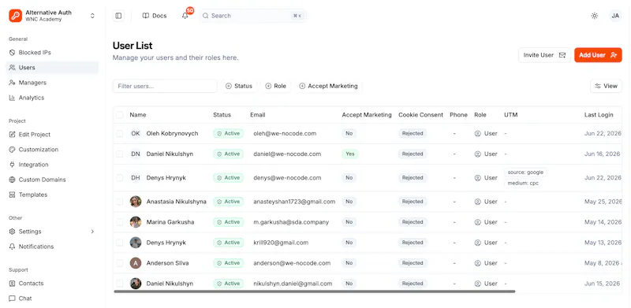Sort by Email column header
Viewport: 631px width, 308px height.
coord(258,115)
